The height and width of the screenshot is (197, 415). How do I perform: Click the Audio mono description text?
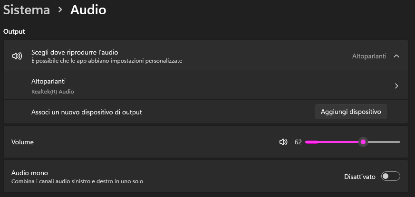click(x=77, y=182)
